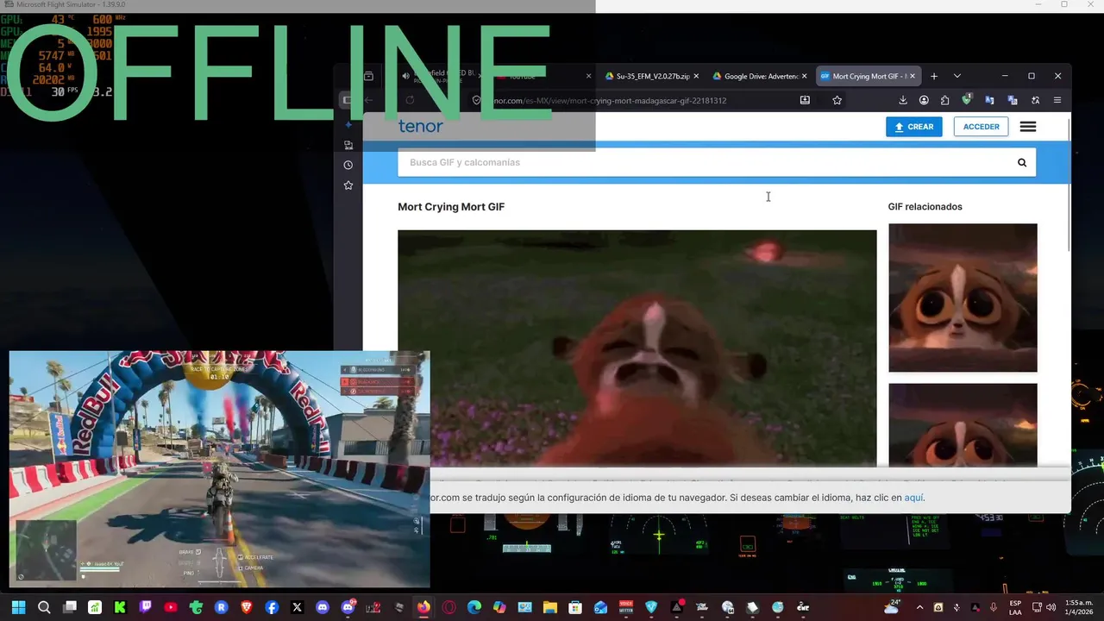Image resolution: width=1104 pixels, height=621 pixels.
Task: Launch Brave browser from the taskbar
Action: point(247,607)
